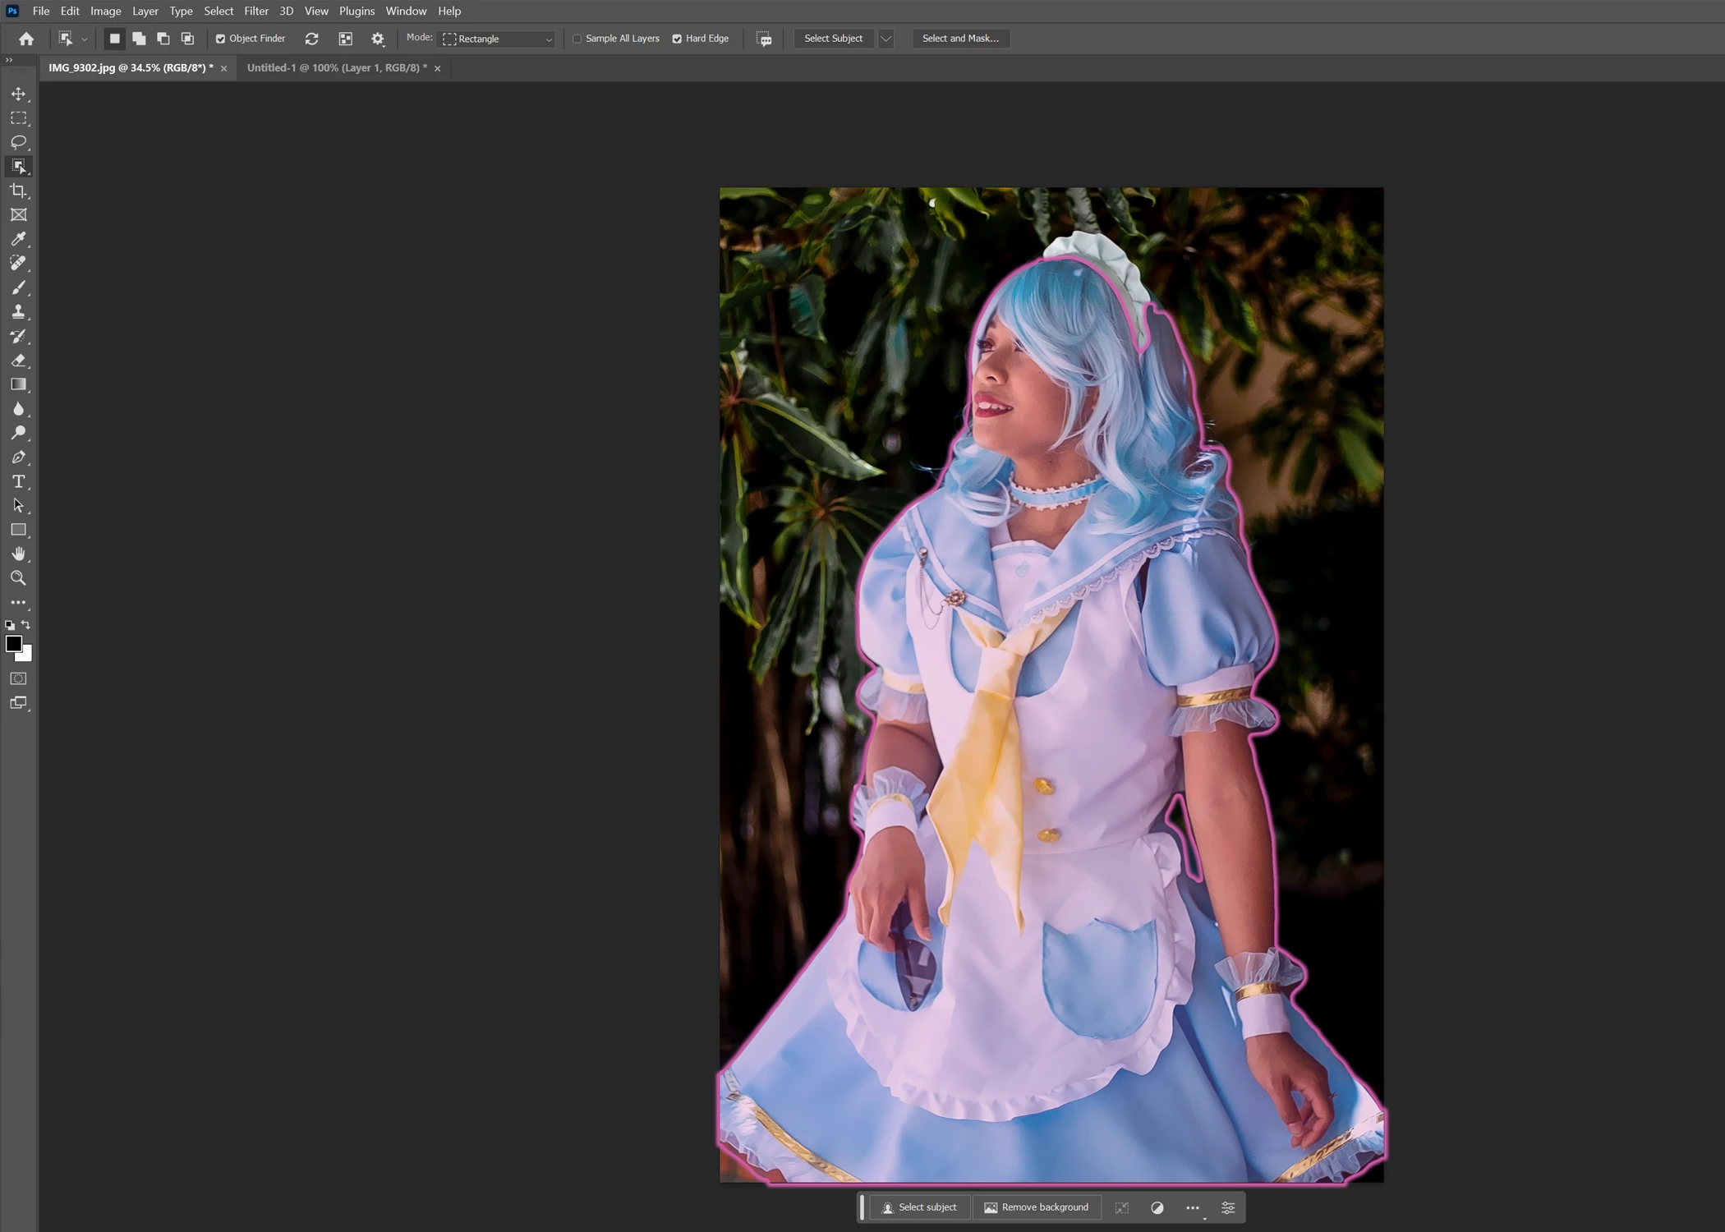Choose the Eyedropper tool
Image resolution: width=1725 pixels, height=1232 pixels.
18,239
